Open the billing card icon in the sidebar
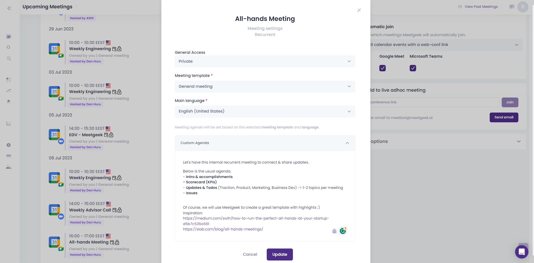This screenshot has width=534, height=263. click(x=9, y=156)
